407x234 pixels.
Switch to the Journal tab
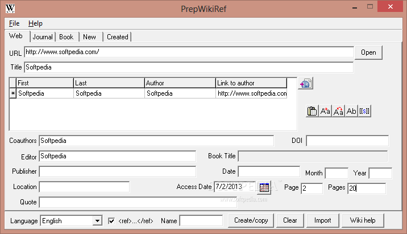(43, 37)
